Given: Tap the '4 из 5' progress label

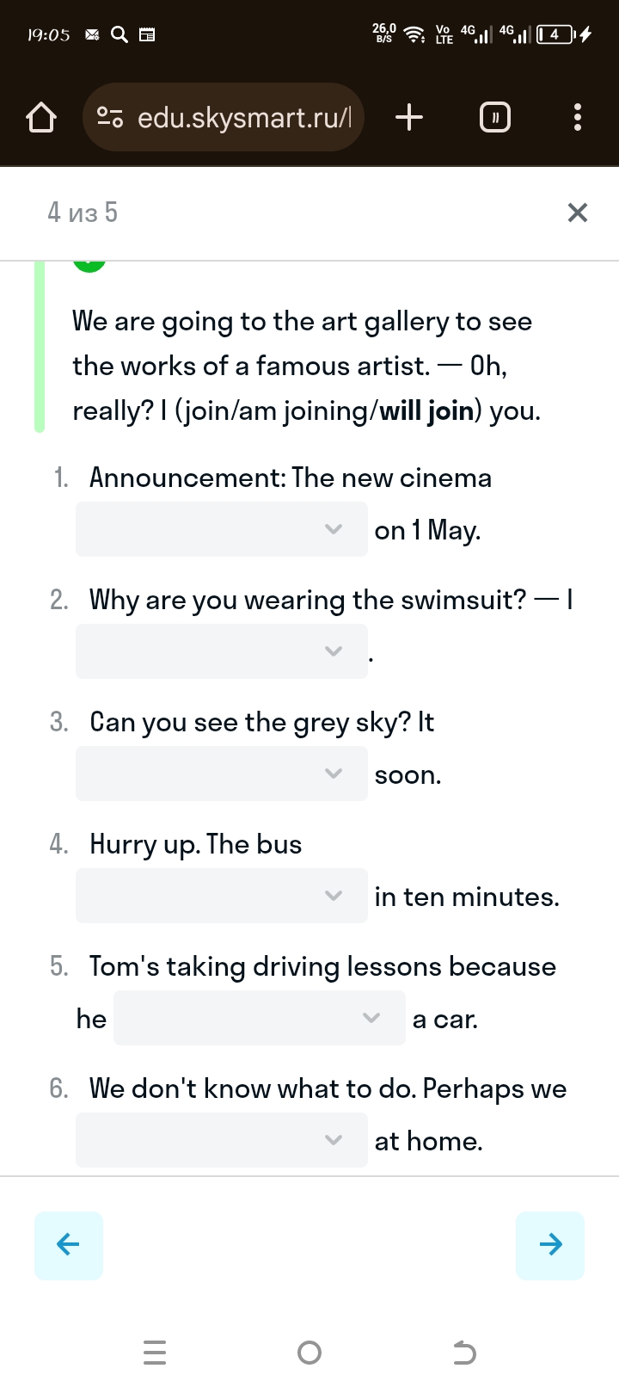Looking at the screenshot, I should (x=83, y=213).
